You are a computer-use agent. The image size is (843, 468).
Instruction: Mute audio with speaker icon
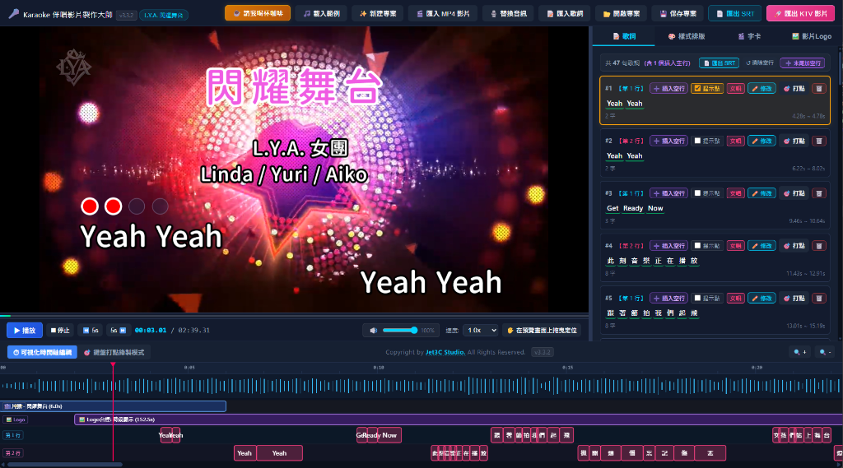pyautogui.click(x=373, y=331)
